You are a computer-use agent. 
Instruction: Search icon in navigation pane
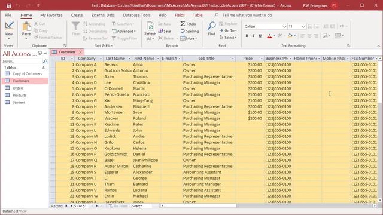tap(45, 61)
